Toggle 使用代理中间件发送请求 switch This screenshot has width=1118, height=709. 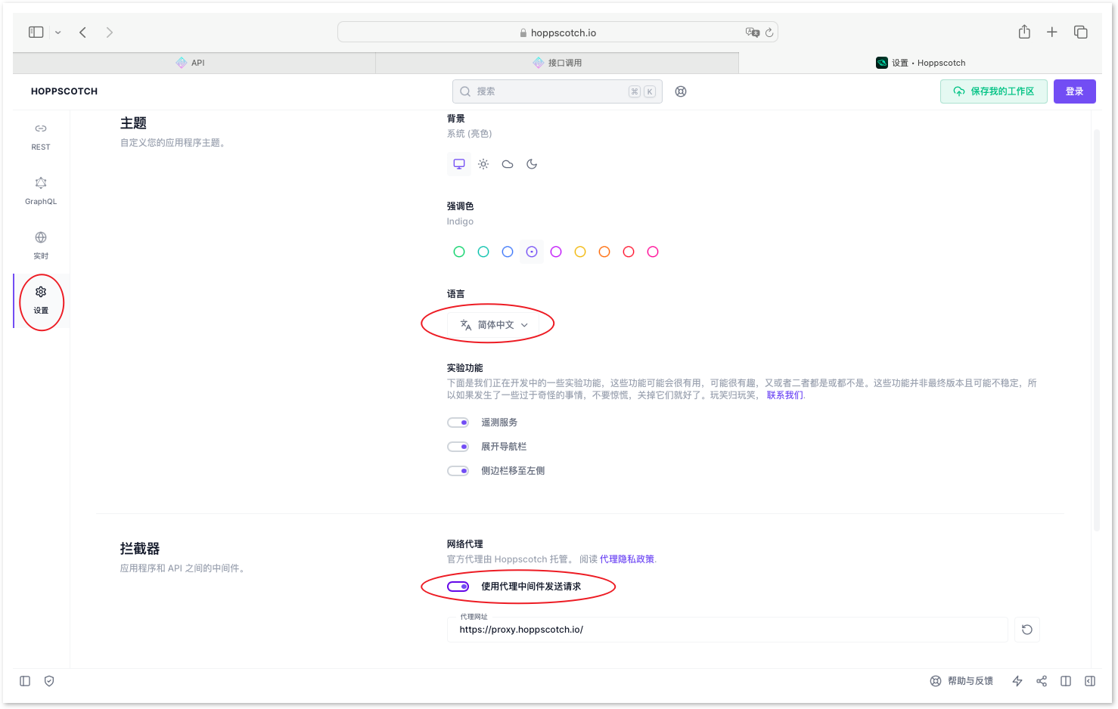[x=458, y=587]
